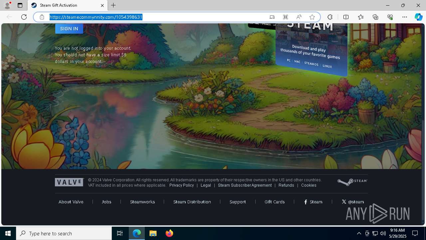The height and width of the screenshot is (240, 426).
Task: Open Steam Distribution footer link
Action: (x=192, y=202)
